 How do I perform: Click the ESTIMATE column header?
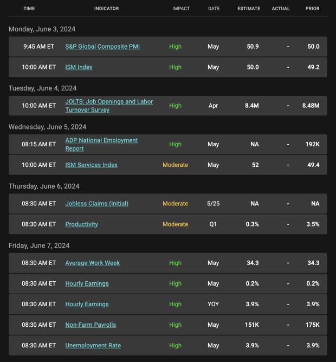click(249, 9)
